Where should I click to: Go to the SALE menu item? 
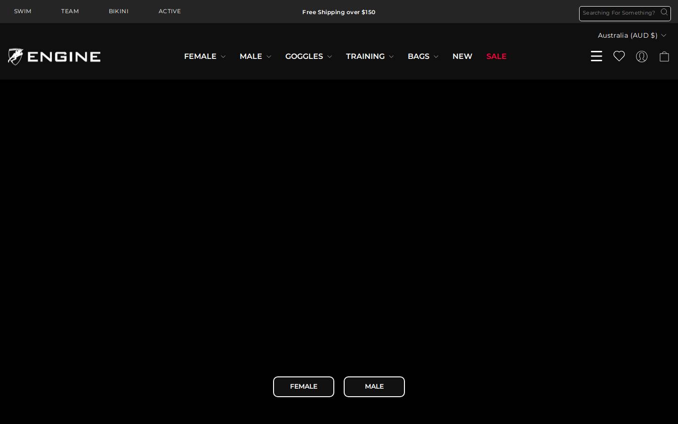coord(496,56)
